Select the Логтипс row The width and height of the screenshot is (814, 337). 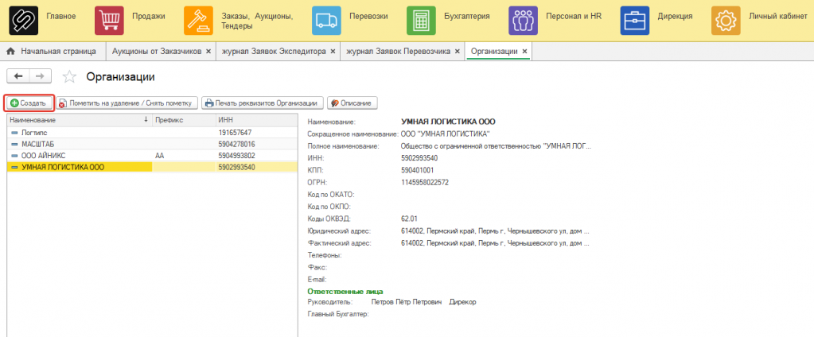coord(152,132)
